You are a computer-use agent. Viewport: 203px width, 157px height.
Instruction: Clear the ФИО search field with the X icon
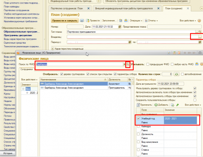[x=124, y=64]
